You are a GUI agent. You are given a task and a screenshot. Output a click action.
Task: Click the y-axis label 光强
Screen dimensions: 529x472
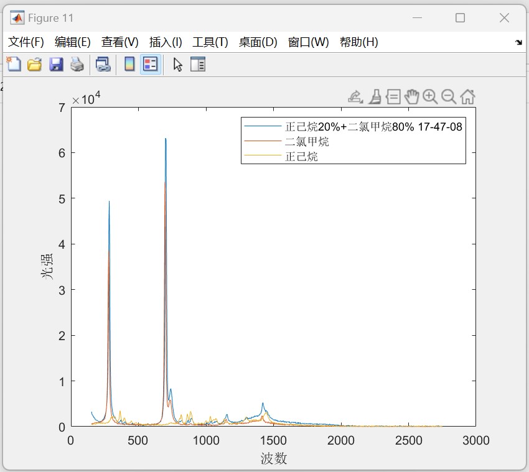[47, 266]
